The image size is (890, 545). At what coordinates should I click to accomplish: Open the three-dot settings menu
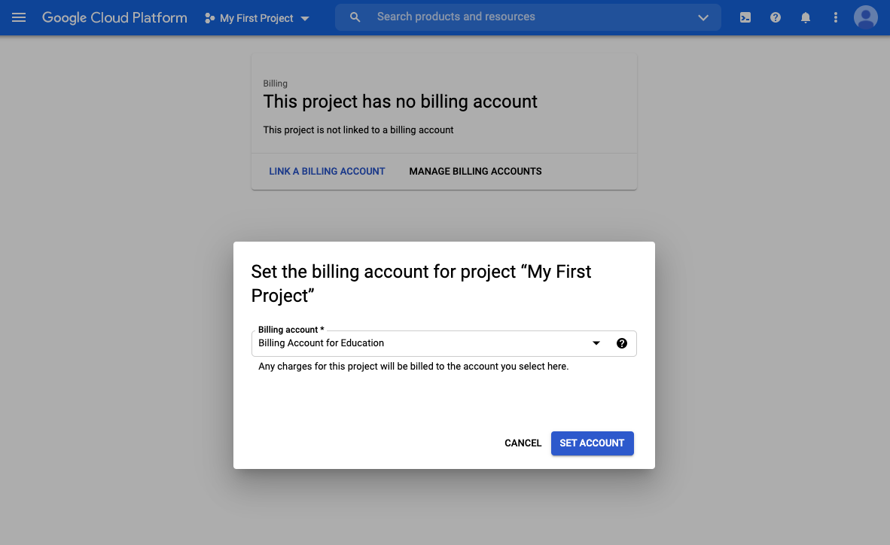(836, 17)
